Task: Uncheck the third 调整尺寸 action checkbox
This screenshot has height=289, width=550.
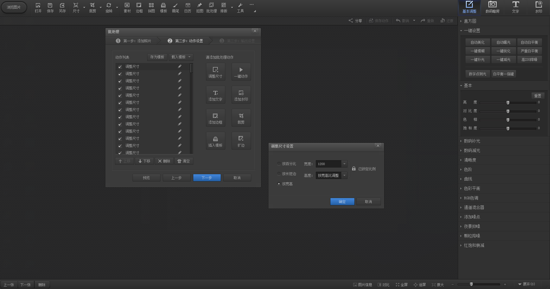Action: tap(120, 81)
